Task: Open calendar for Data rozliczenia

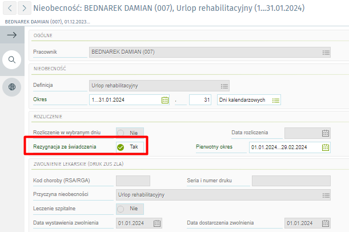Action: [x=325, y=133]
